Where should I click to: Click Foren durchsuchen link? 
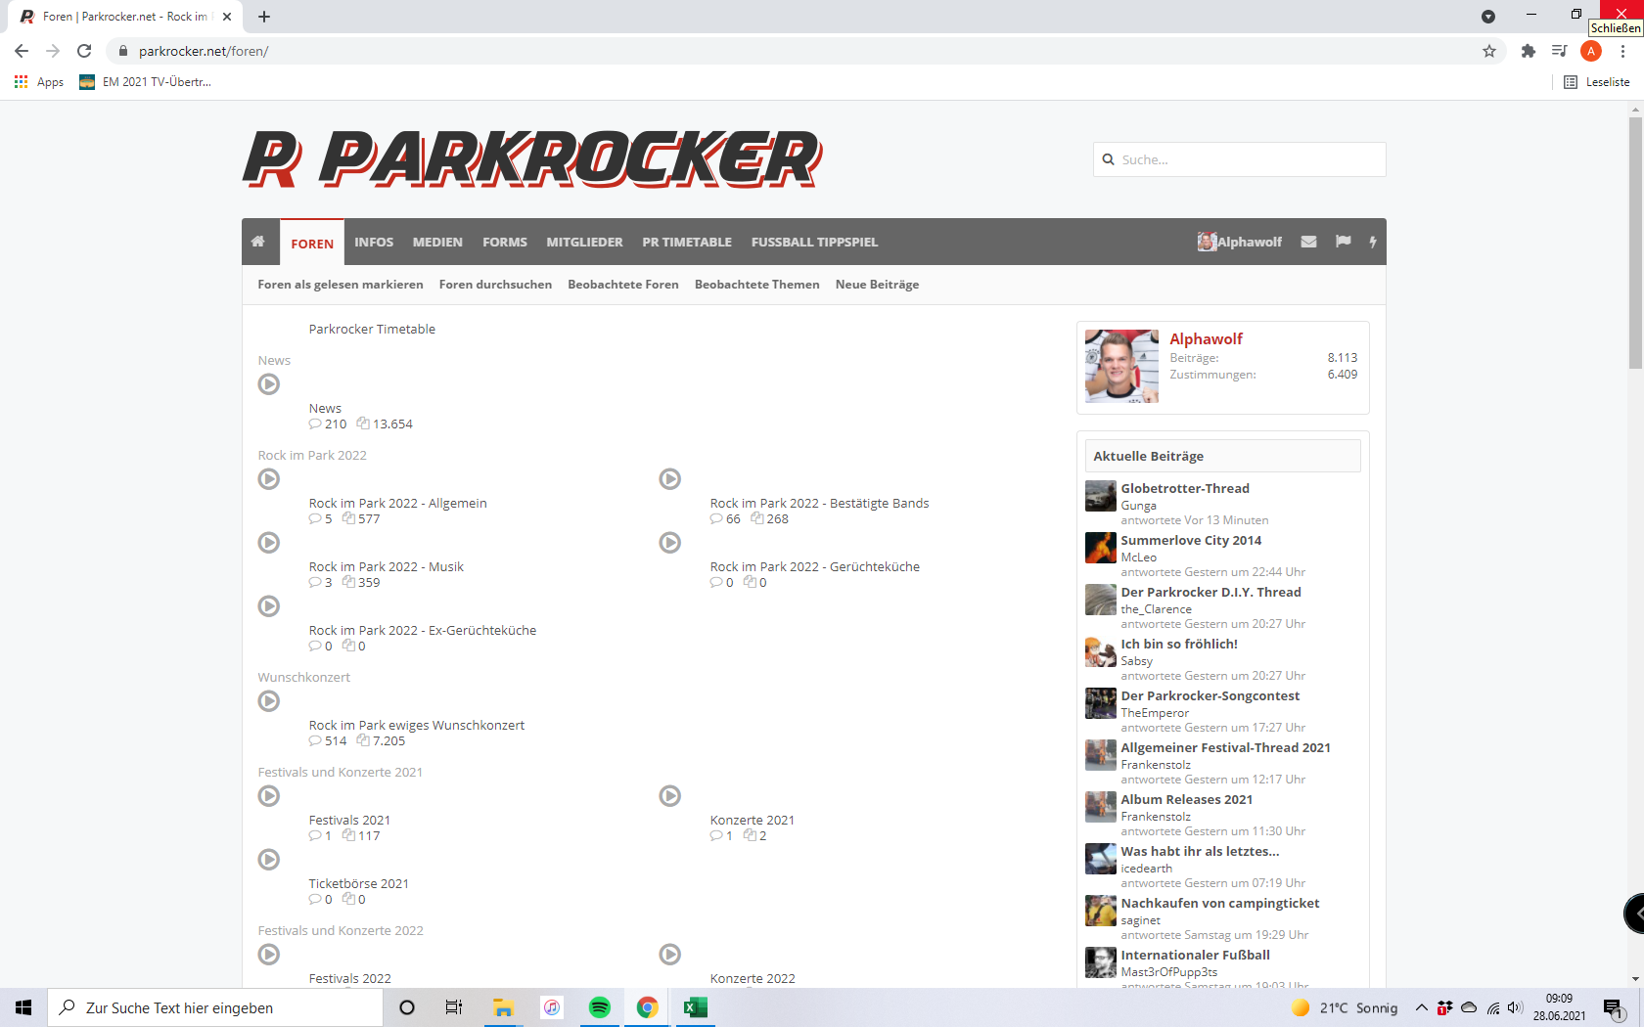pos(495,285)
